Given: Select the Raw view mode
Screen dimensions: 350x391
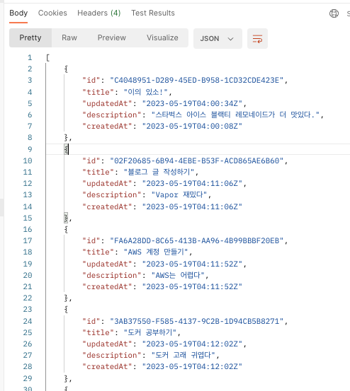Looking at the screenshot, I should pyautogui.click(x=69, y=37).
